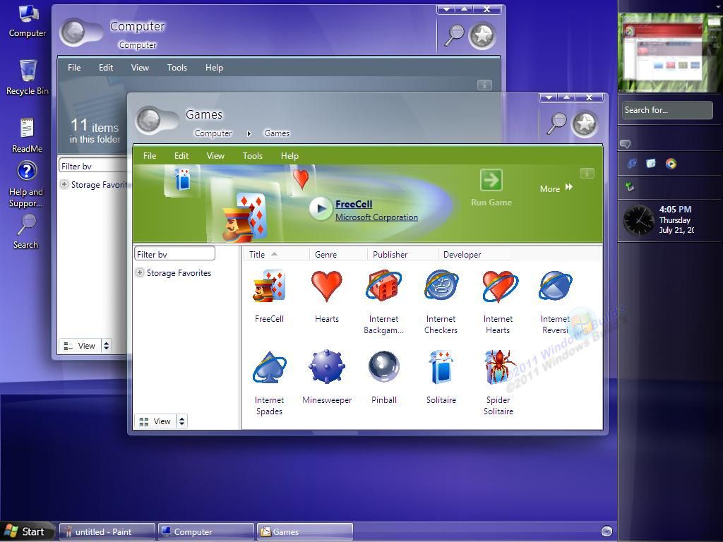Click the favorites star in Games window

click(585, 124)
